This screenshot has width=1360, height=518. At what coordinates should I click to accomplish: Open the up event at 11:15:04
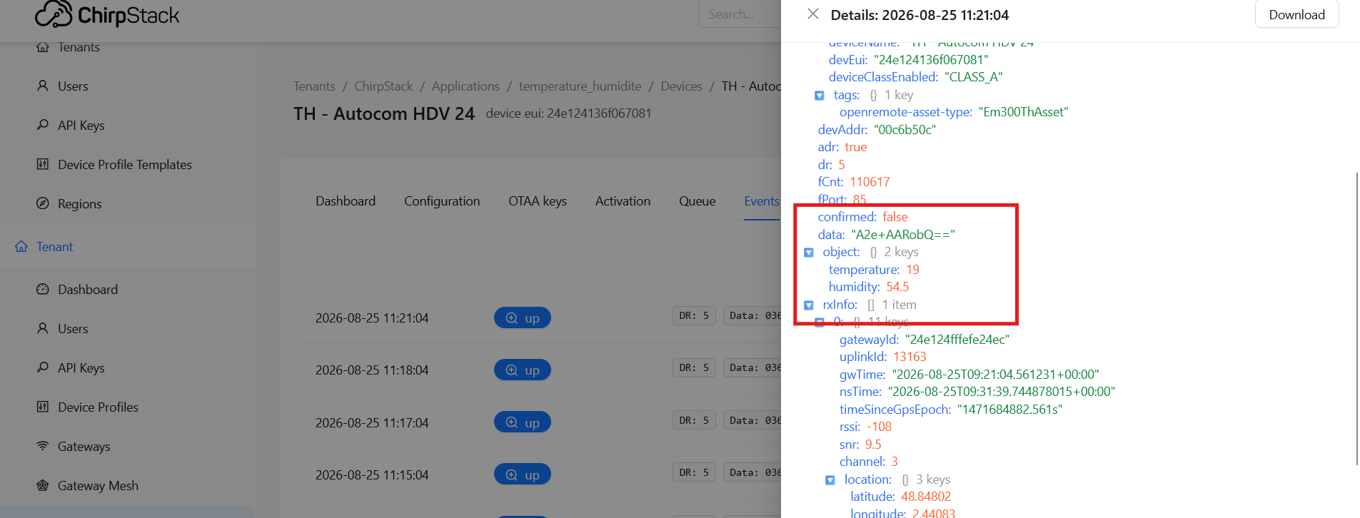[523, 474]
